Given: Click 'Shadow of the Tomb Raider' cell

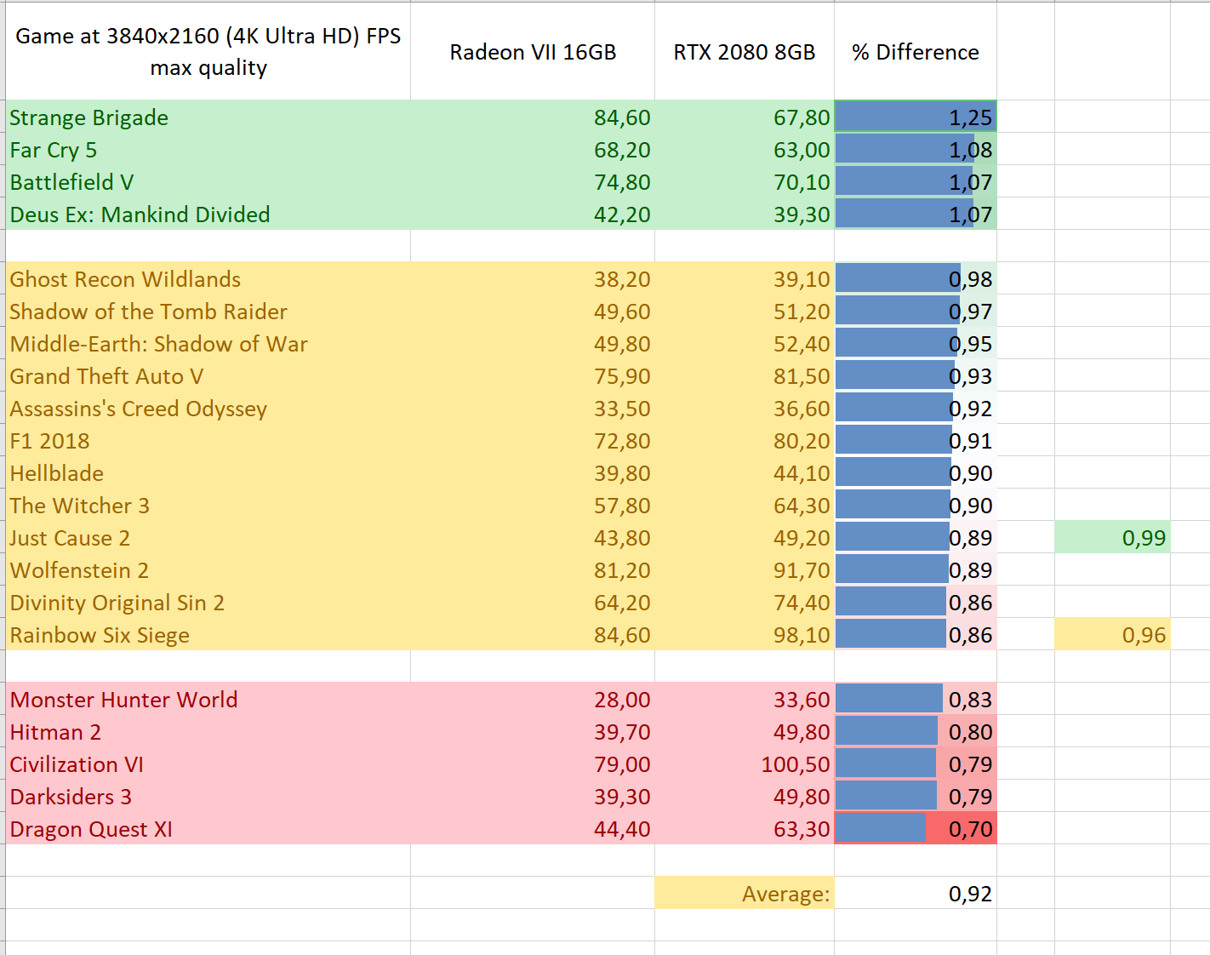Looking at the screenshot, I should [x=208, y=311].
